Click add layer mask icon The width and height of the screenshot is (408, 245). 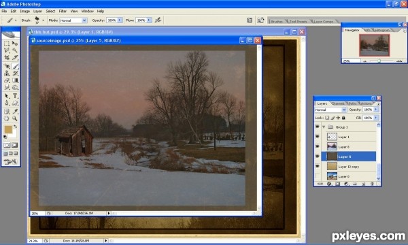[x=337, y=184]
